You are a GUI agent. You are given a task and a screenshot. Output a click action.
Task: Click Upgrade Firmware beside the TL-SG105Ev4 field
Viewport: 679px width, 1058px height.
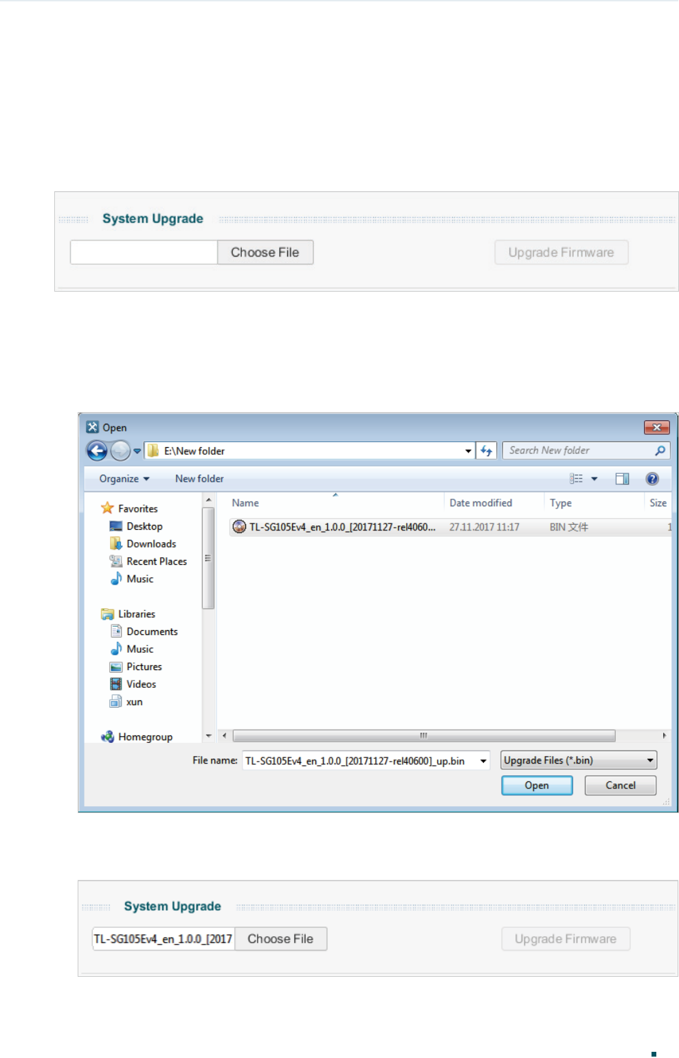click(x=566, y=939)
